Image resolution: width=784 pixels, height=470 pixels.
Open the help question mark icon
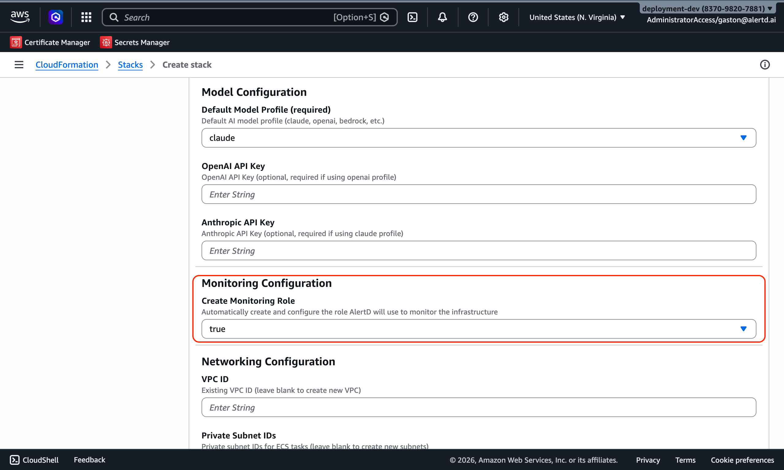[x=473, y=17]
